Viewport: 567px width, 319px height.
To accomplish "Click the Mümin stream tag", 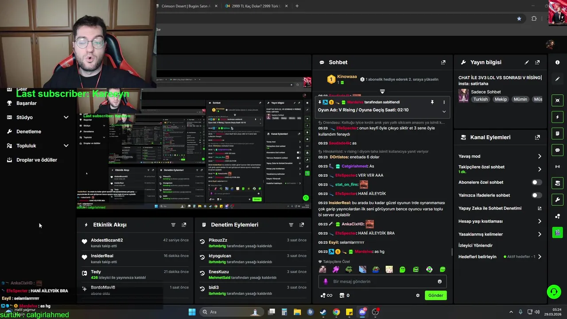I will tap(520, 99).
